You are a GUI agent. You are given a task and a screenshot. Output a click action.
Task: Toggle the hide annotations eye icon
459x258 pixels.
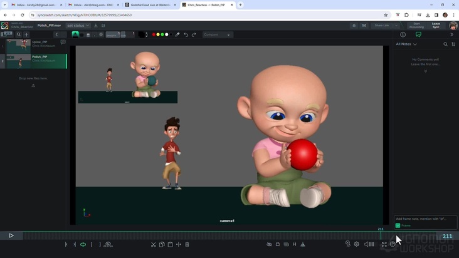[269, 244]
